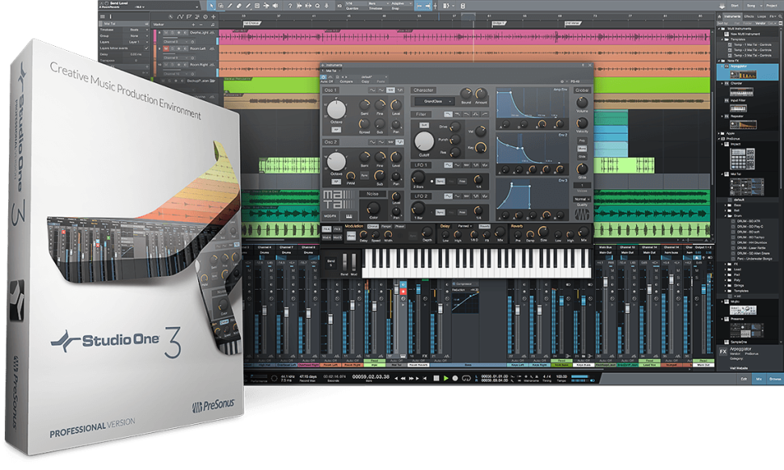This screenshot has height=470, width=784.
Task: Switch to the Song page at the top
Action: [751, 6]
